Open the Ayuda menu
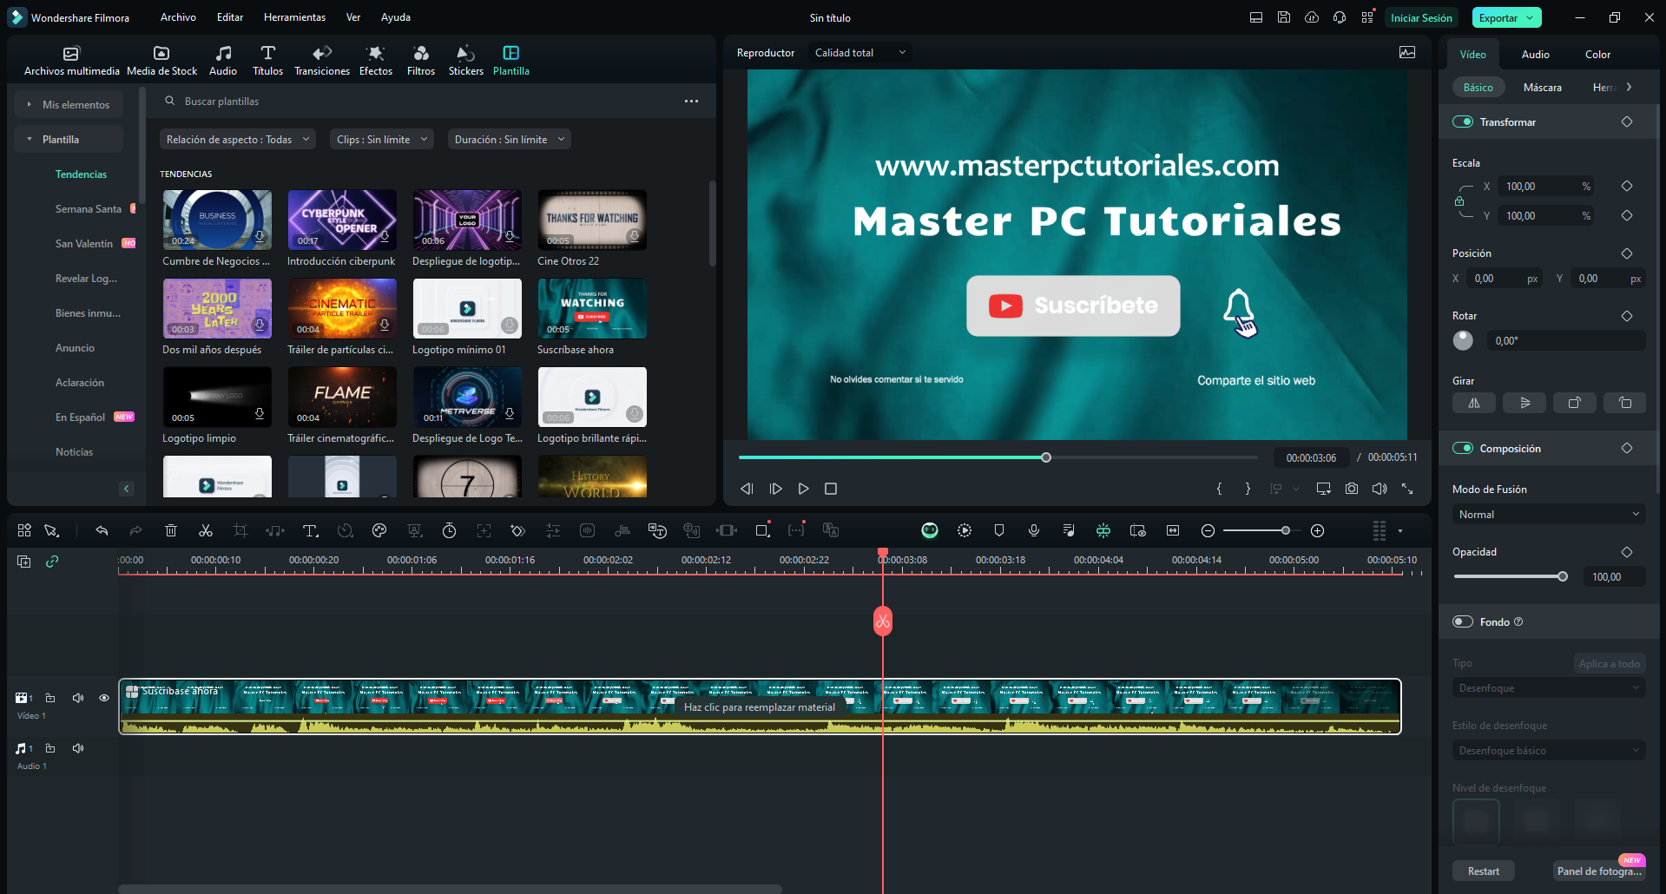The image size is (1666, 894). pos(396,17)
